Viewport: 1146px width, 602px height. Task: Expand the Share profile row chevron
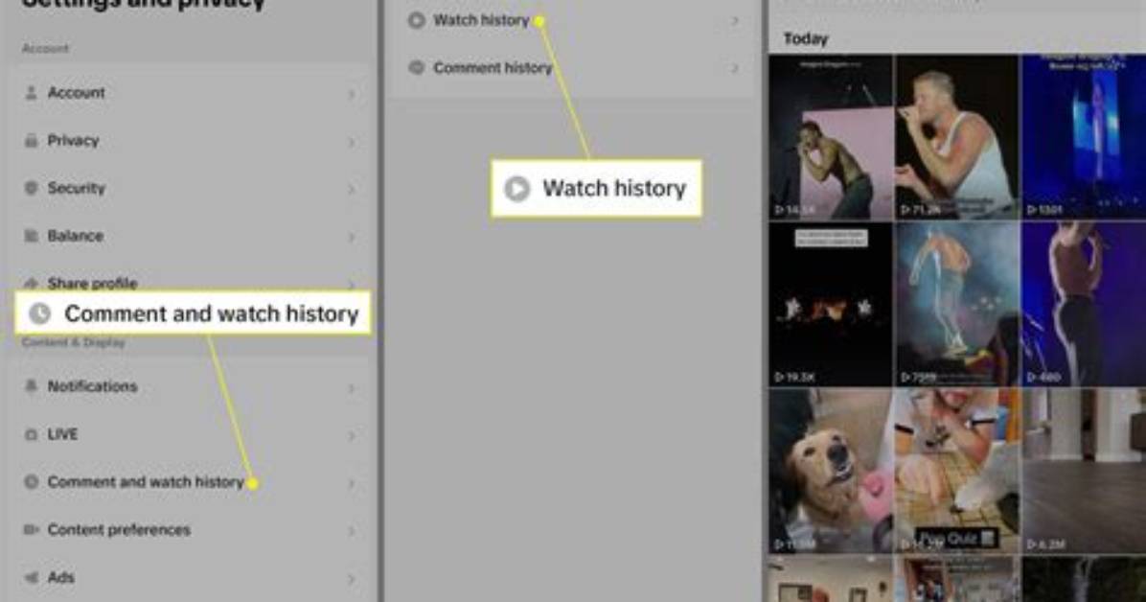tap(352, 284)
